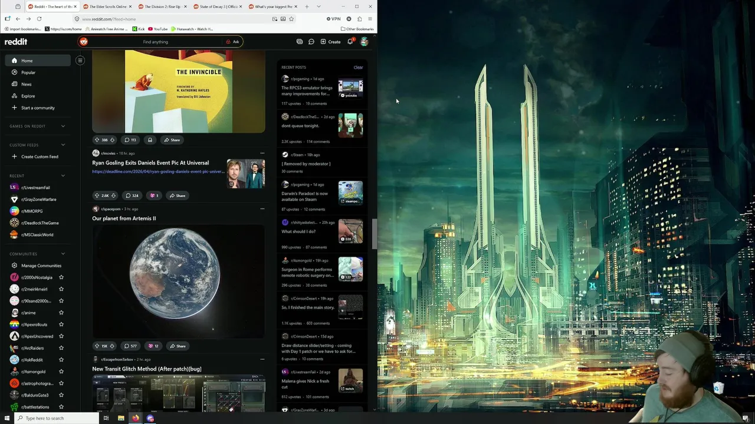Open comments on the Artemis II post
This screenshot has height=424, width=755.
point(130,346)
